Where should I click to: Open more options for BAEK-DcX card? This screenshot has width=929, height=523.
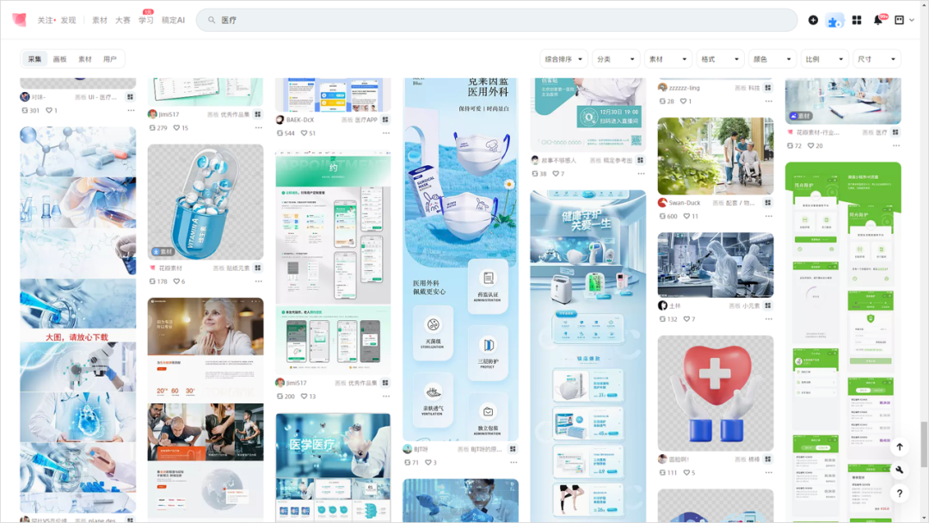(x=386, y=133)
